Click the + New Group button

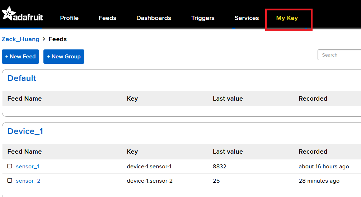click(64, 57)
